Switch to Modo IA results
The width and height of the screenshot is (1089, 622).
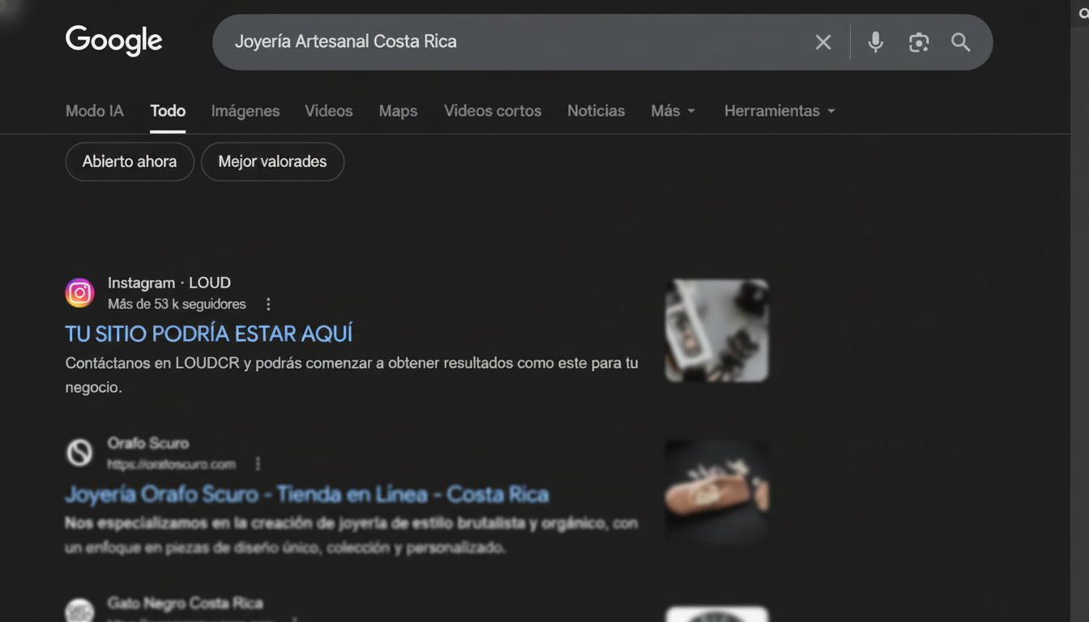tap(94, 111)
